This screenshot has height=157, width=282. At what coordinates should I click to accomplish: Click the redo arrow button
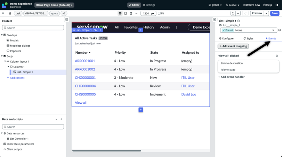(245, 13)
